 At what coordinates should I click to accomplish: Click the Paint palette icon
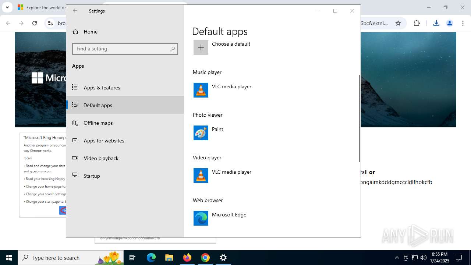pyautogui.click(x=201, y=133)
